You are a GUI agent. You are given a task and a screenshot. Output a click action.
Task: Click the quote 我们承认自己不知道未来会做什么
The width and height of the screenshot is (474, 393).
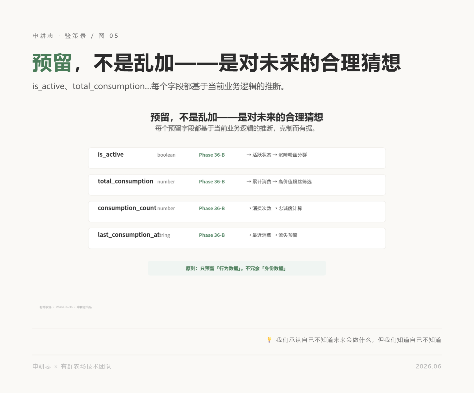tap(359, 340)
